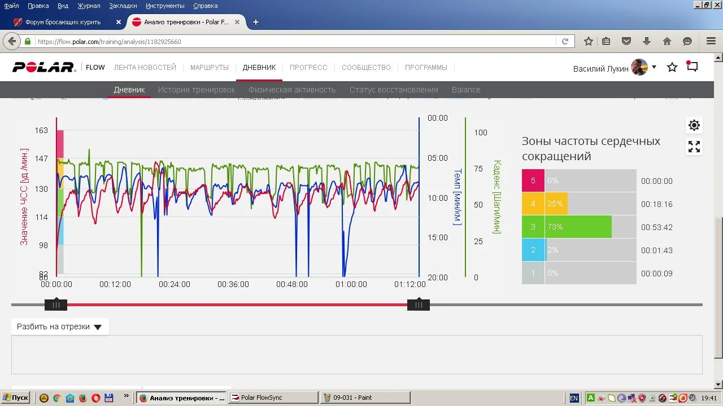Expand chart to fullscreen view

click(694, 147)
